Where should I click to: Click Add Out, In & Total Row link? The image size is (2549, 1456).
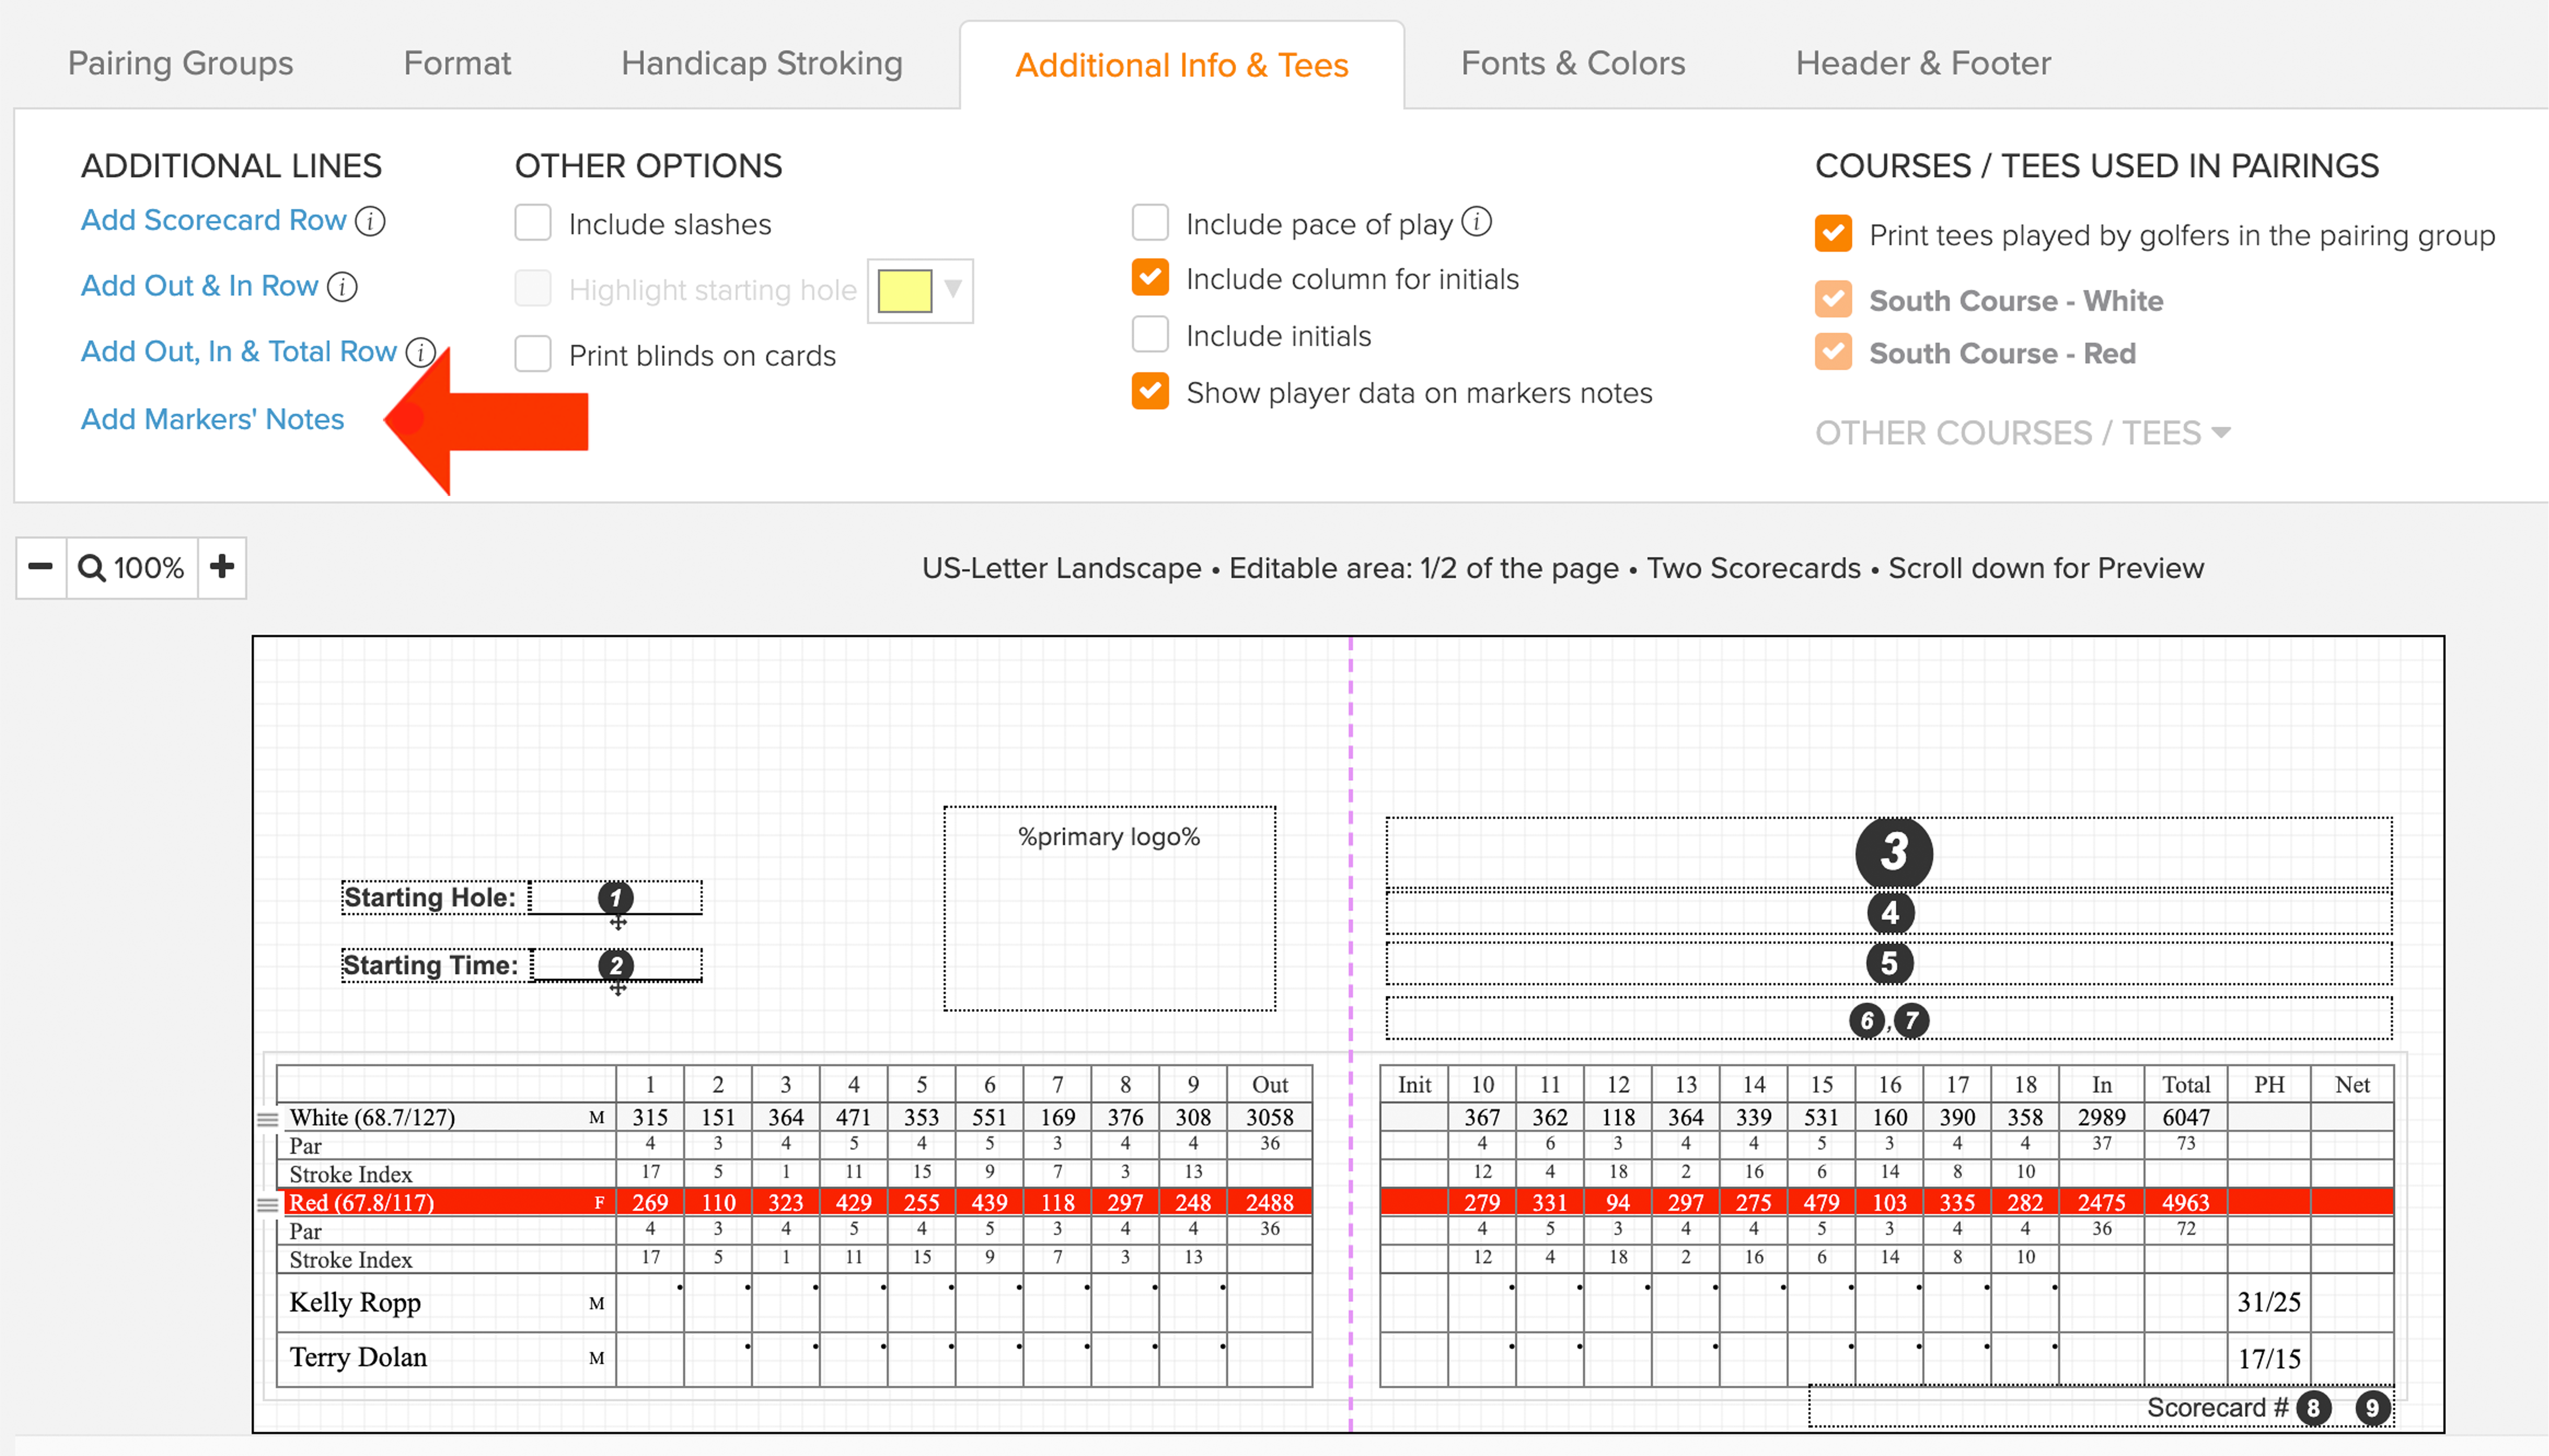point(239,352)
